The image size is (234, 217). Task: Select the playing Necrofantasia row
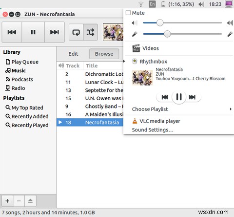(x=90, y=122)
